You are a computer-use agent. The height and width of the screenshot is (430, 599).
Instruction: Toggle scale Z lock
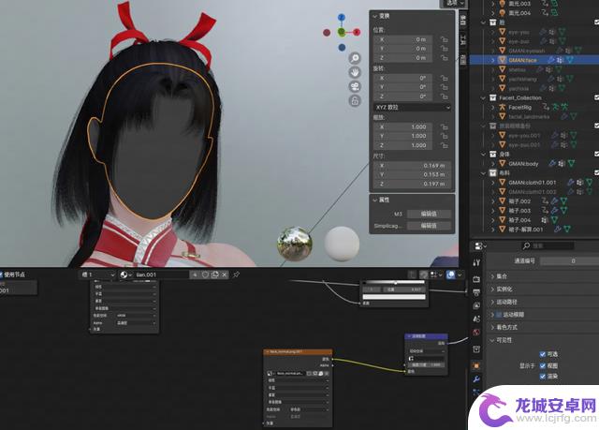[444, 145]
